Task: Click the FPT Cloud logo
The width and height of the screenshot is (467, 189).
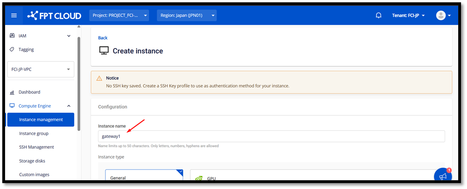Action: [54, 16]
